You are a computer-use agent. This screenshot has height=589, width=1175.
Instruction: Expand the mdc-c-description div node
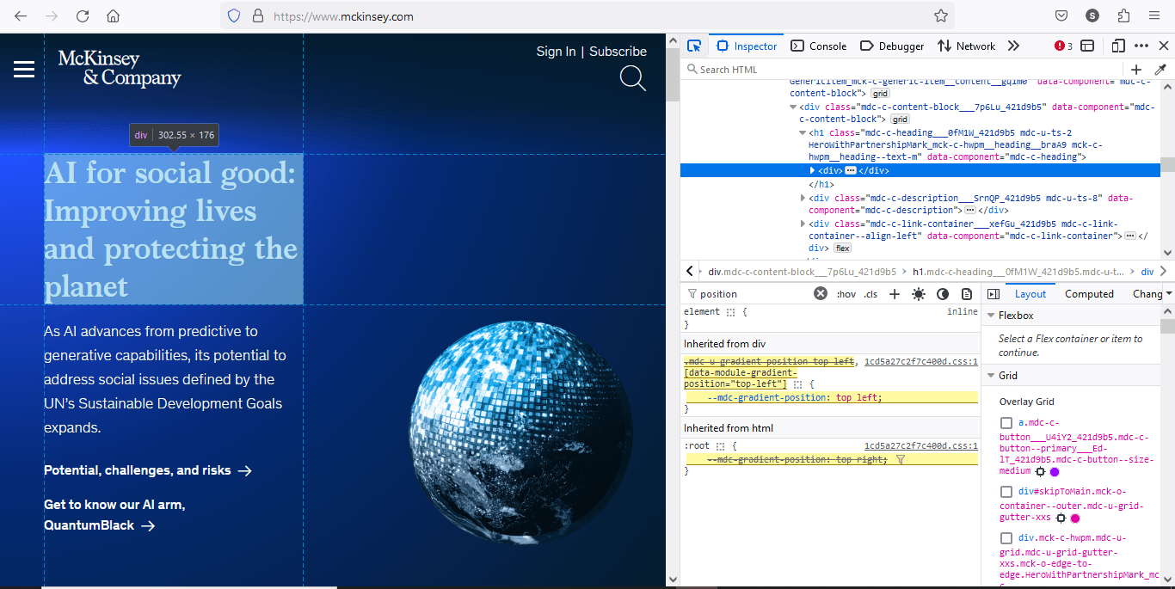803,199
